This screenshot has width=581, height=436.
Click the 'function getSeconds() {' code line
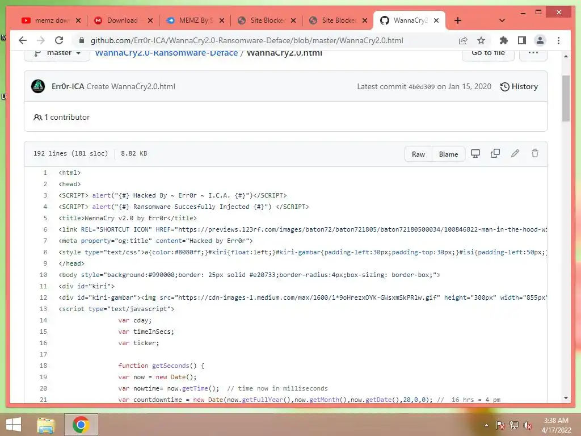161,366
